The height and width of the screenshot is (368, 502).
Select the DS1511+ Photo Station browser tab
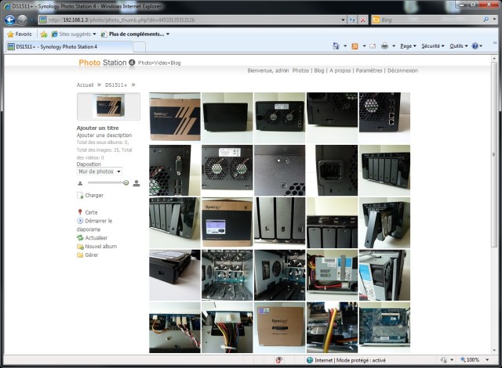[x=69, y=47]
